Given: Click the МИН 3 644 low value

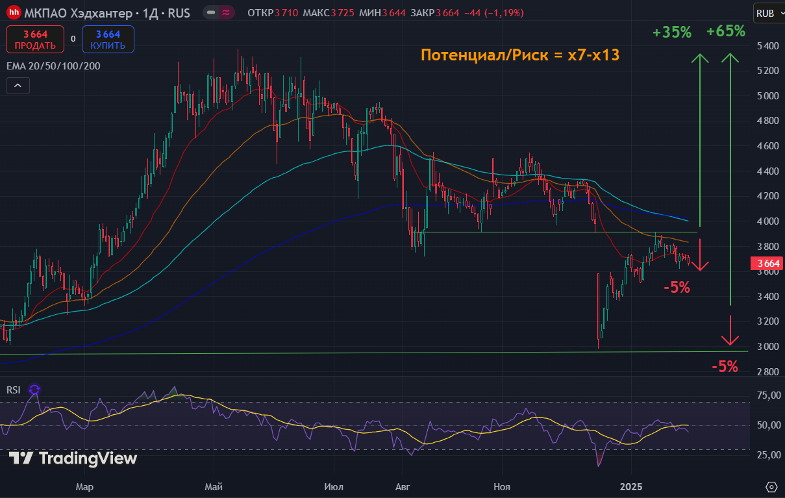Looking at the screenshot, I should [381, 13].
